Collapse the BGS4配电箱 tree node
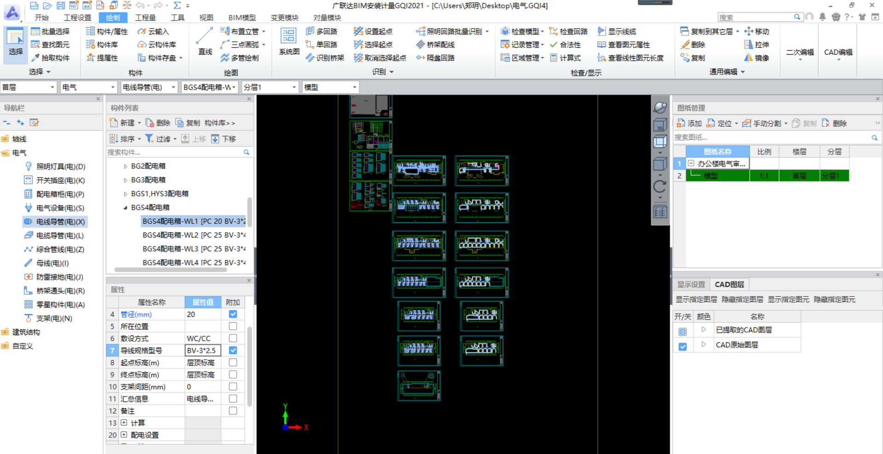 click(125, 208)
